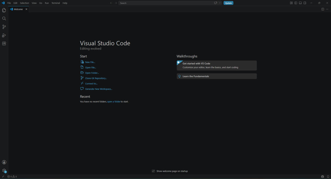331x179 pixels.
Task: Open the Explorer view in activity bar
Action: click(4, 10)
